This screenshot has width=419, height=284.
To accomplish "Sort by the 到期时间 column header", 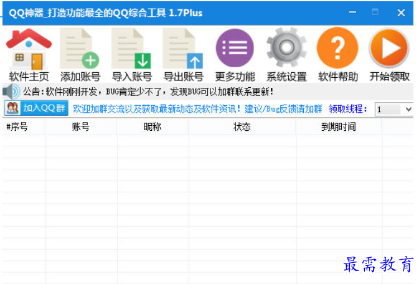I will click(339, 126).
